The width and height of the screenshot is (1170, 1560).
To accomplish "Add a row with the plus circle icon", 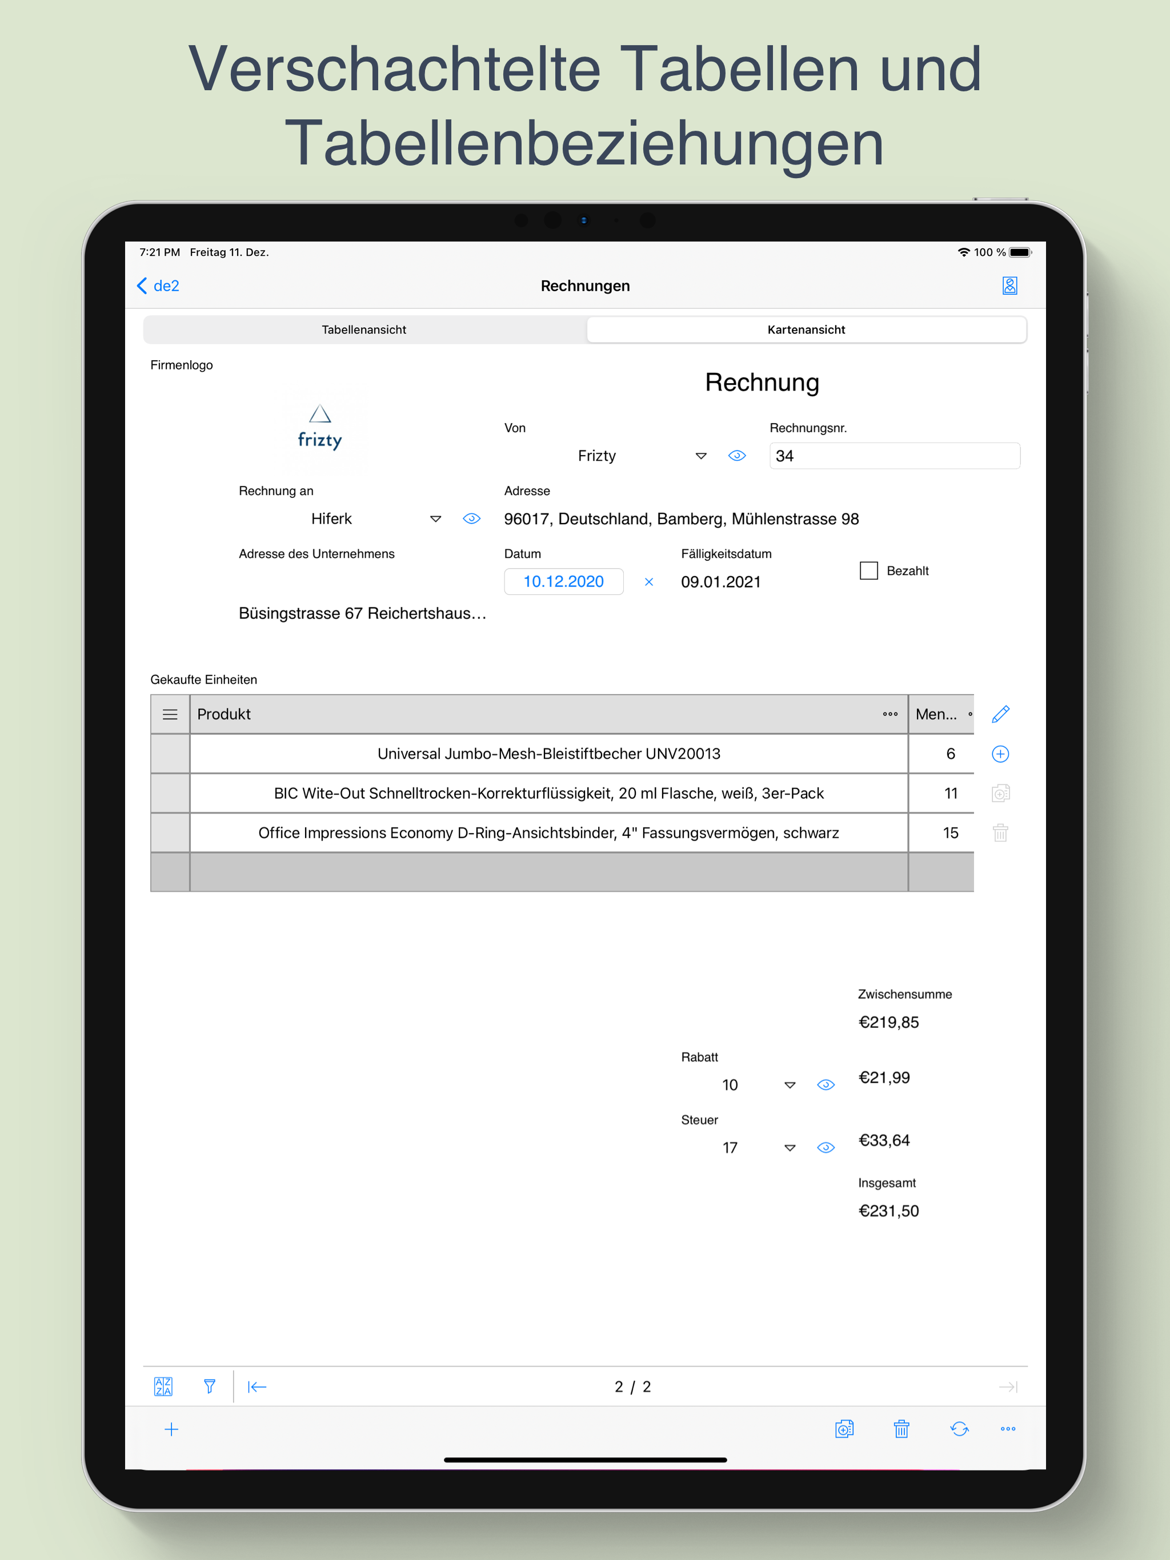I will (1000, 754).
